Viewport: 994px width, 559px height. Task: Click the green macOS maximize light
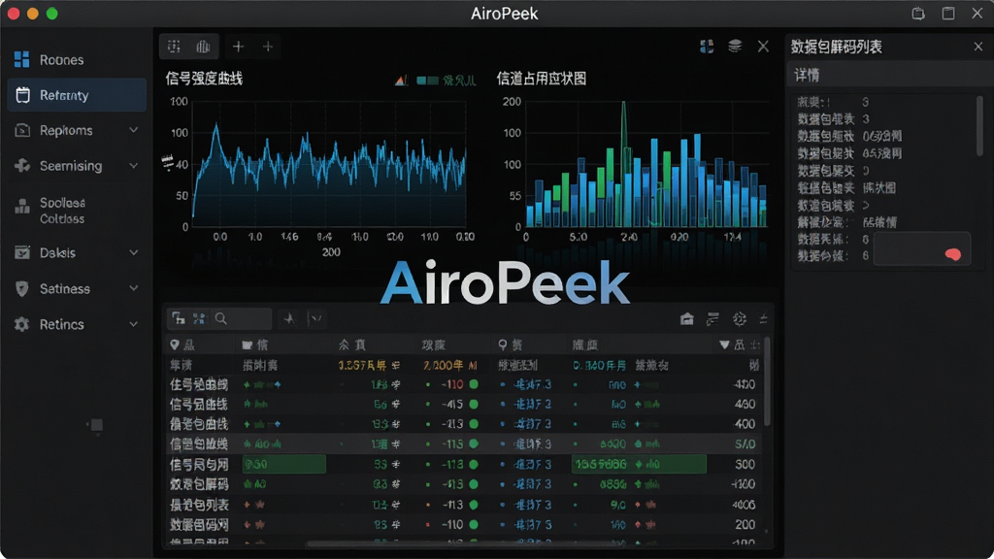click(x=52, y=14)
